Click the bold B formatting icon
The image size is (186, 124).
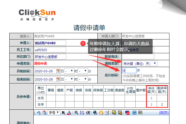(63, 113)
